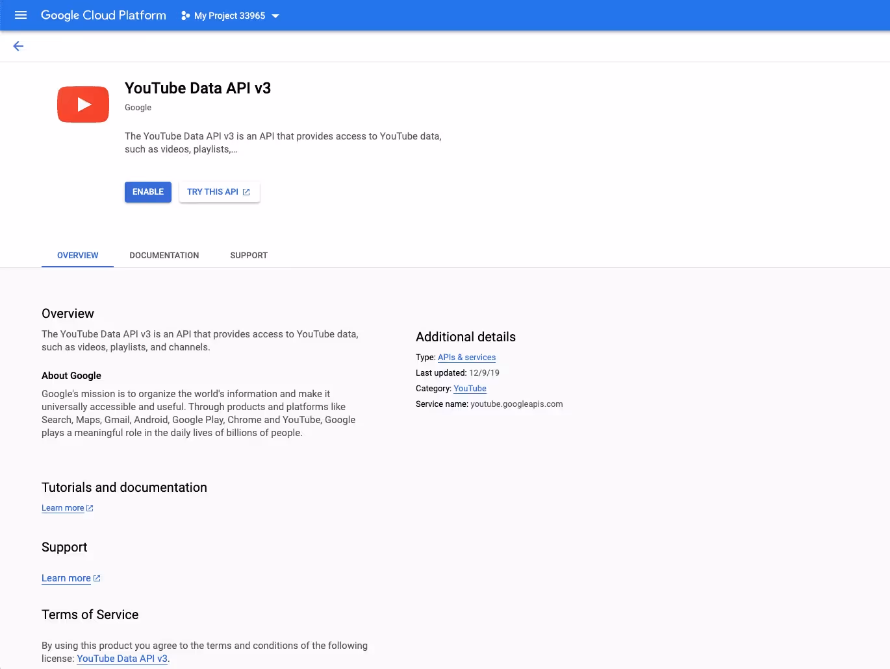Click the Additional details heading
This screenshot has height=669, width=890.
tap(466, 337)
